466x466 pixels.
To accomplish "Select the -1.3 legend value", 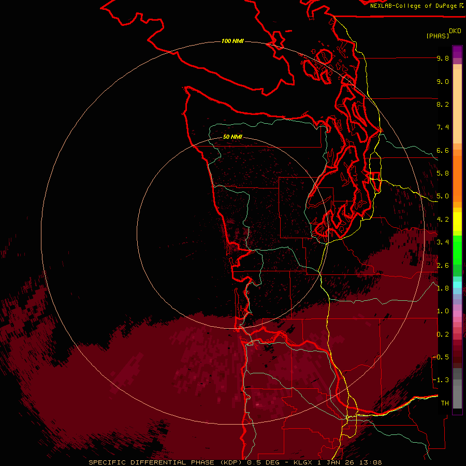I will tap(441, 380).
